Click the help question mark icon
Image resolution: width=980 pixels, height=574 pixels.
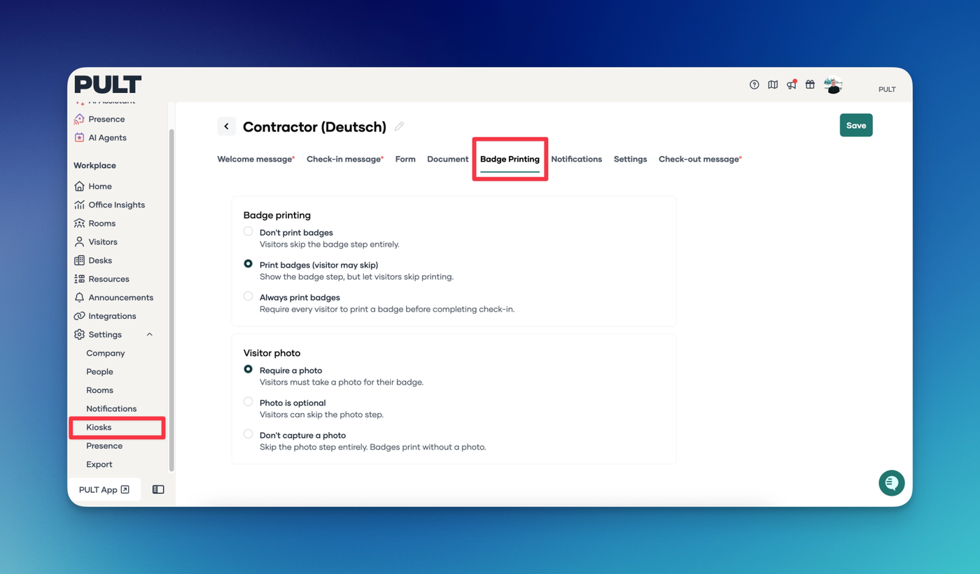754,85
